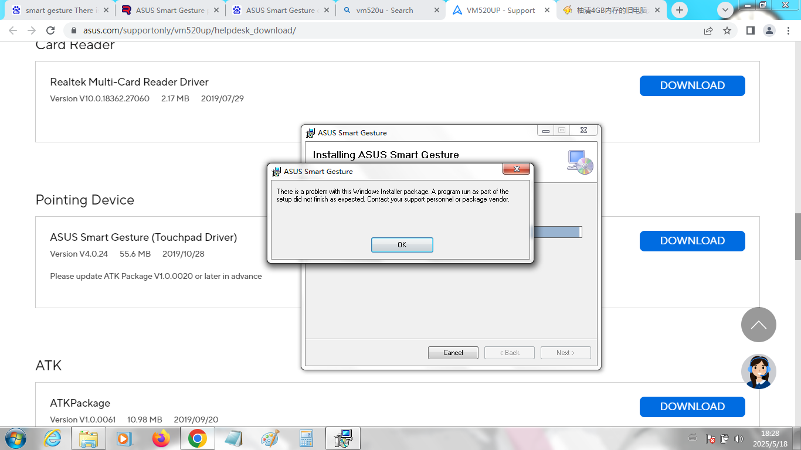Open Action Center flag tray icon

pyautogui.click(x=710, y=438)
